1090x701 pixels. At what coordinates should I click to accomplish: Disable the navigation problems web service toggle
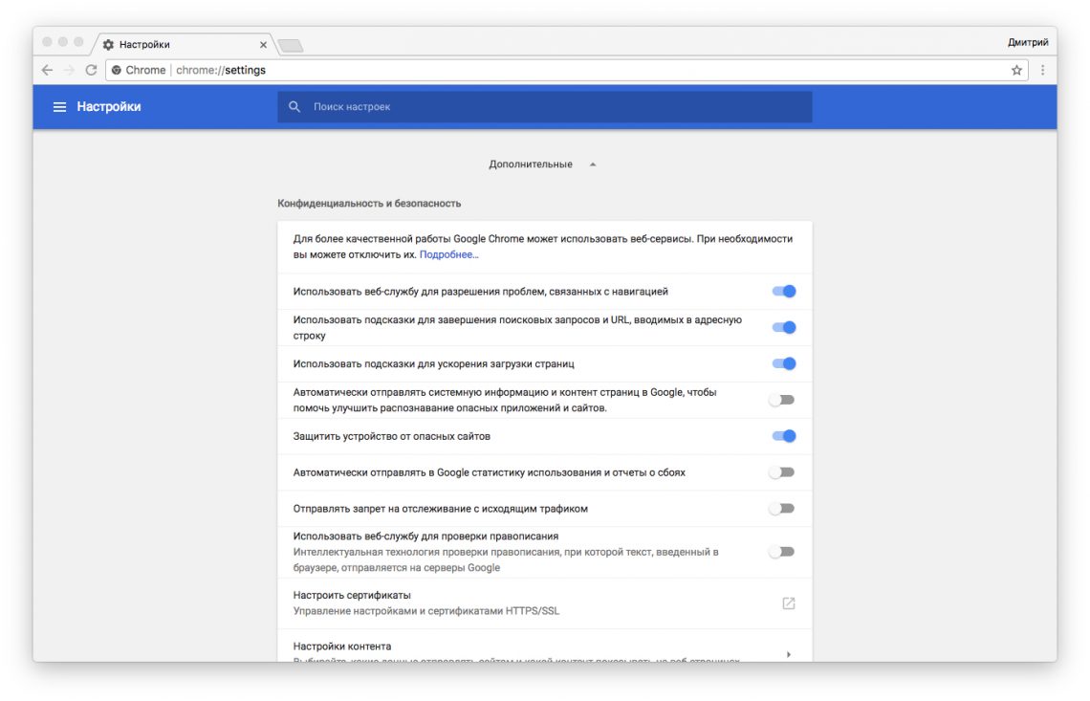coord(784,292)
